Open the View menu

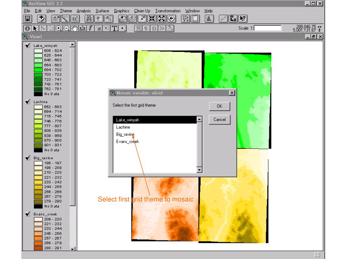(x=51, y=11)
